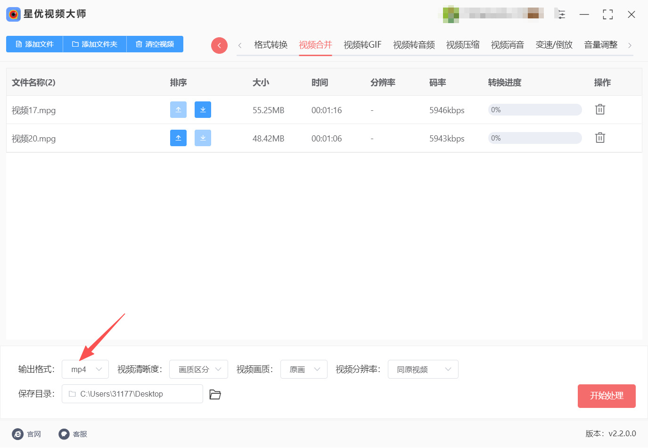Expand the 输出格式 mp4 dropdown
The width and height of the screenshot is (648, 448).
coord(85,369)
